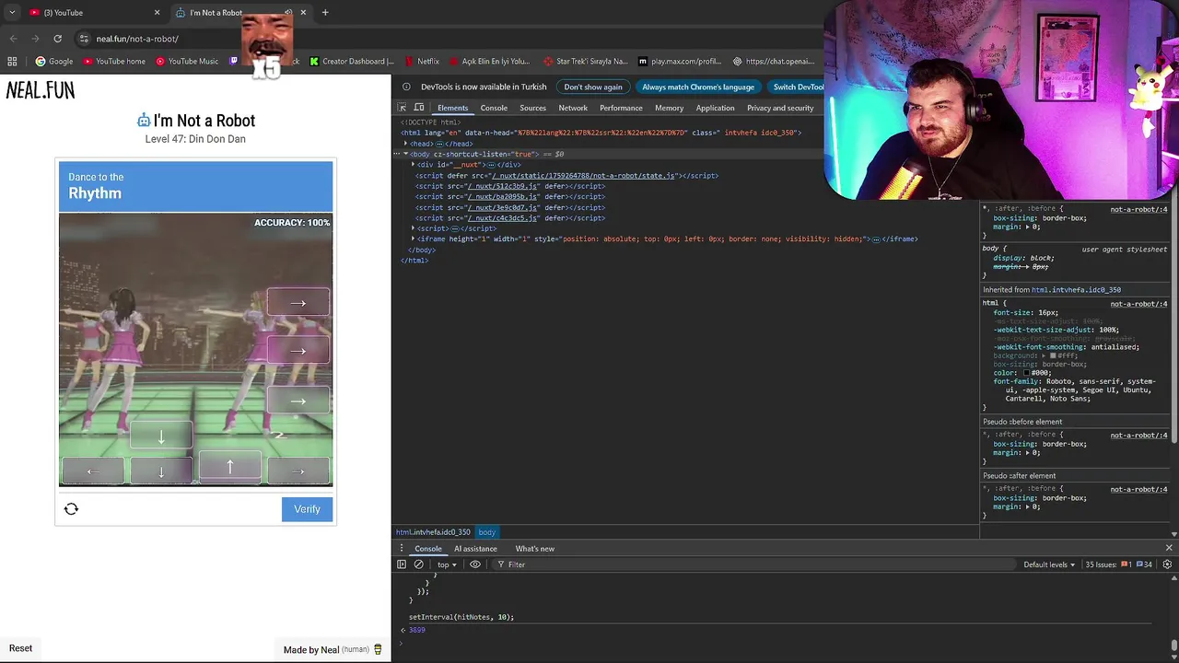The image size is (1179, 663).
Task: Click the Reset button in the page footer
Action: 20,648
